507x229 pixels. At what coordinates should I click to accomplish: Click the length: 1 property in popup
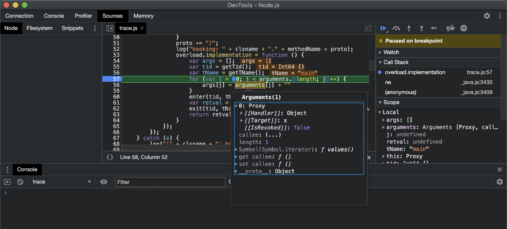[x=253, y=142]
